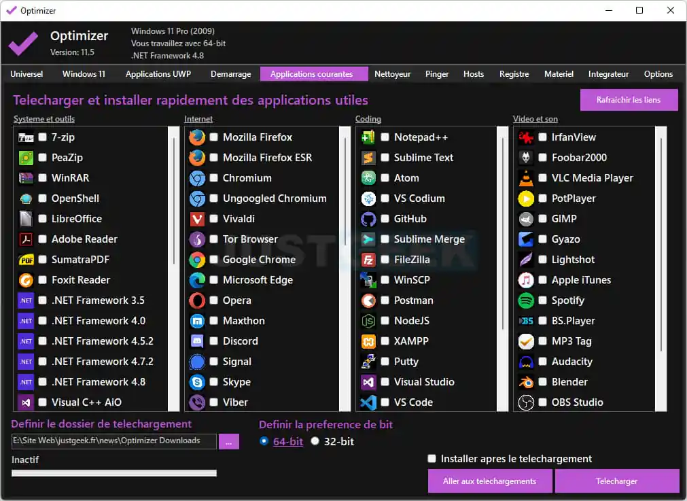Viewport: 687px width, 501px height.
Task: Switch to the Hosts tab
Action: pyautogui.click(x=474, y=74)
